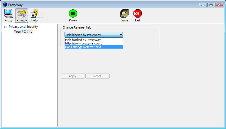Select the Privacy key toolbar icon

(x=22, y=16)
